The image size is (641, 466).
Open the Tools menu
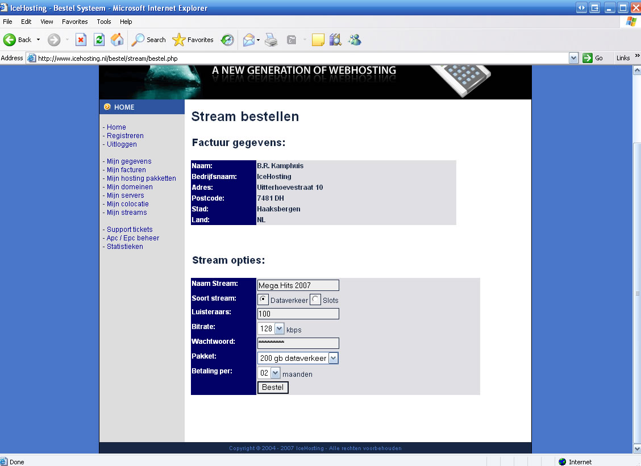(x=104, y=22)
